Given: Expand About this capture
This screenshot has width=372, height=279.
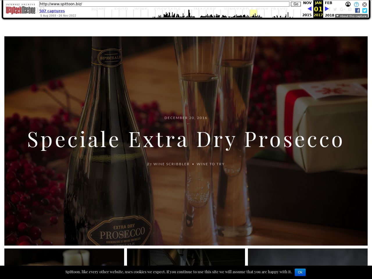Looking at the screenshot, I should (x=351, y=16).
